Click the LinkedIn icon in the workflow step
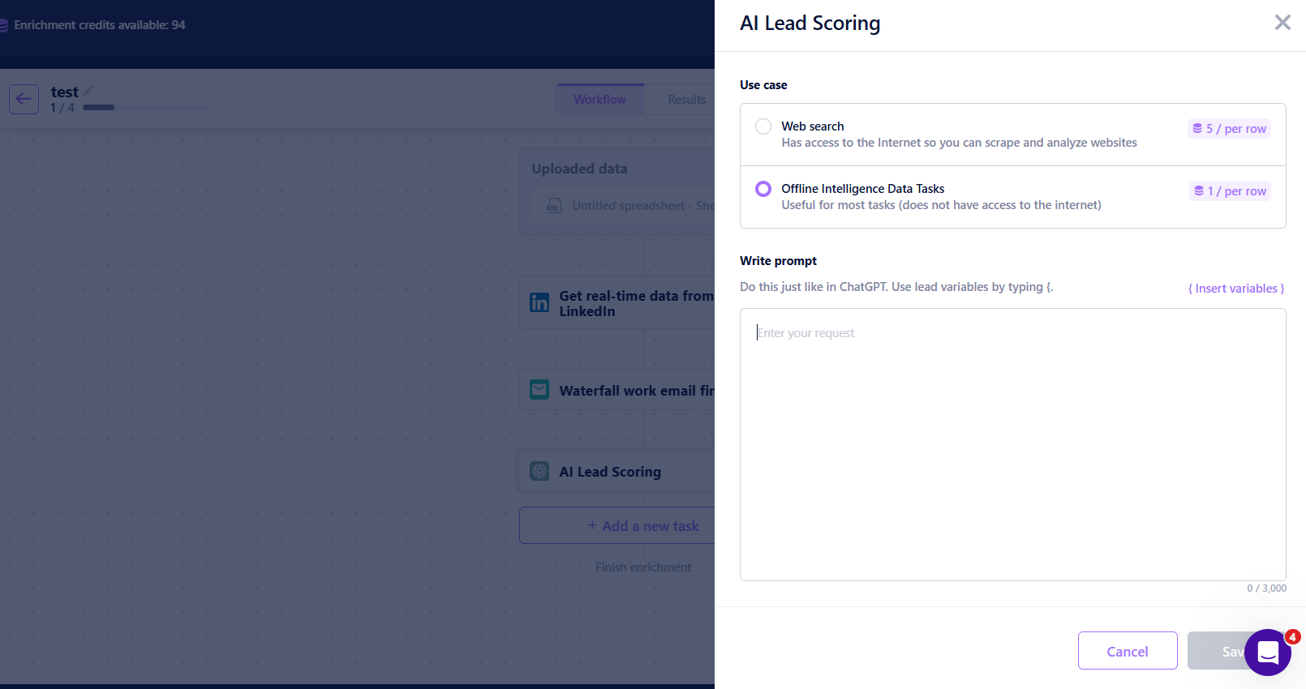 point(539,303)
